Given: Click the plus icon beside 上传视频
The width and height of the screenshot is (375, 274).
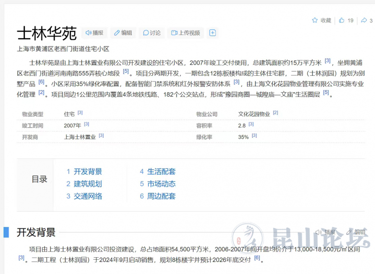Looking at the screenshot, I should [212, 33].
